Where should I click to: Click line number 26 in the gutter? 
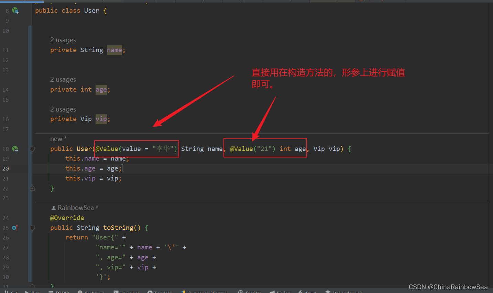pos(6,237)
